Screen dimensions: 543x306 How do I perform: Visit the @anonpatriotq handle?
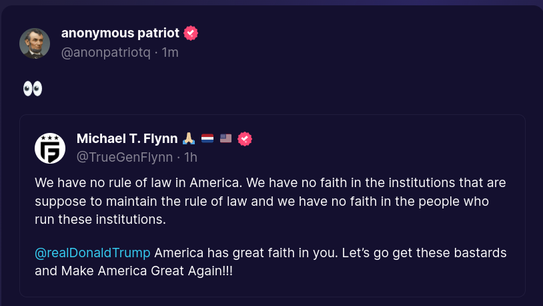pyautogui.click(x=105, y=51)
